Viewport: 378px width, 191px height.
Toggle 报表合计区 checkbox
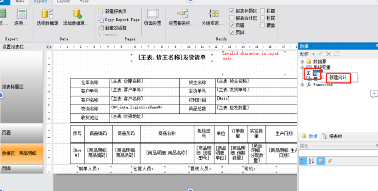tap(232, 18)
